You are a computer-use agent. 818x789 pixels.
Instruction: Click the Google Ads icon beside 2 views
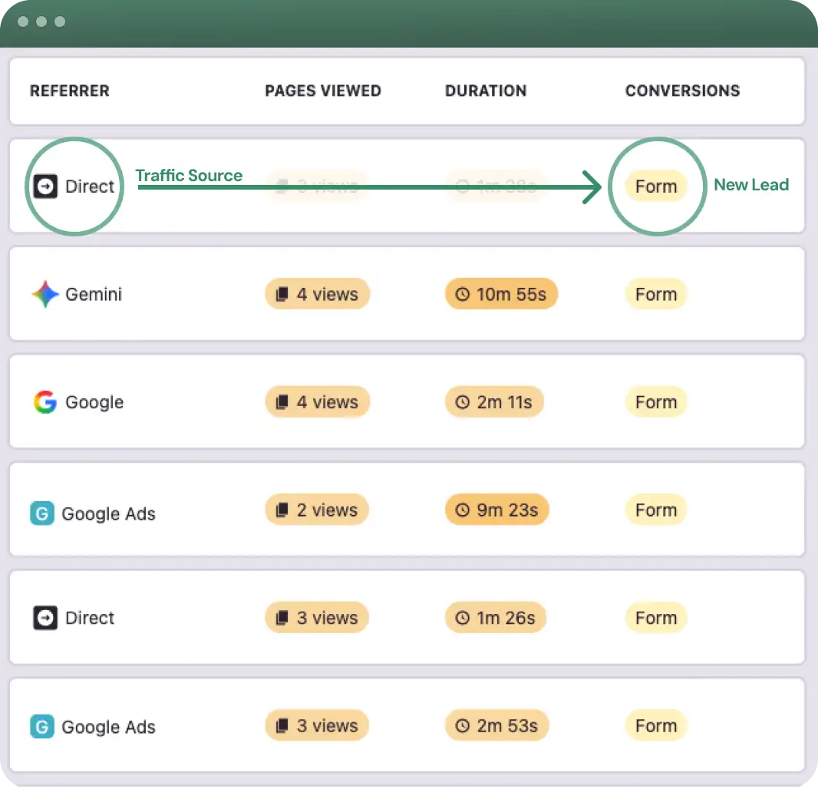(42, 513)
